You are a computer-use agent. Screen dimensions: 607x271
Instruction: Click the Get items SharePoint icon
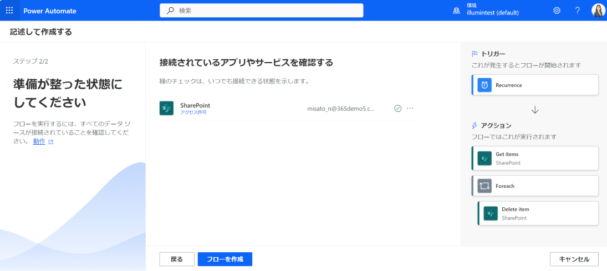[484, 158]
